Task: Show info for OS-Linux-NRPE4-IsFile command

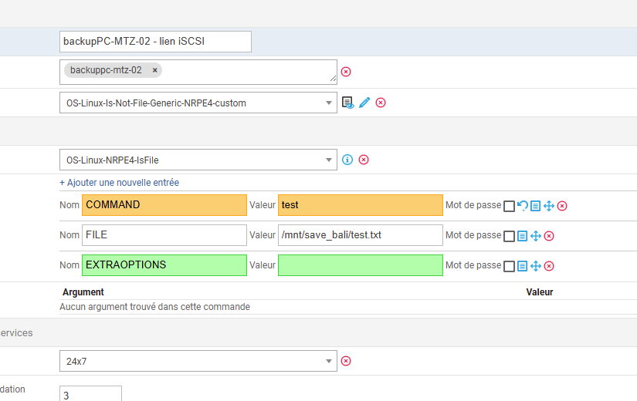Action: tap(347, 160)
